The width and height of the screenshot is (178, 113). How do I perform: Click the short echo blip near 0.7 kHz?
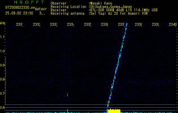[67, 95]
